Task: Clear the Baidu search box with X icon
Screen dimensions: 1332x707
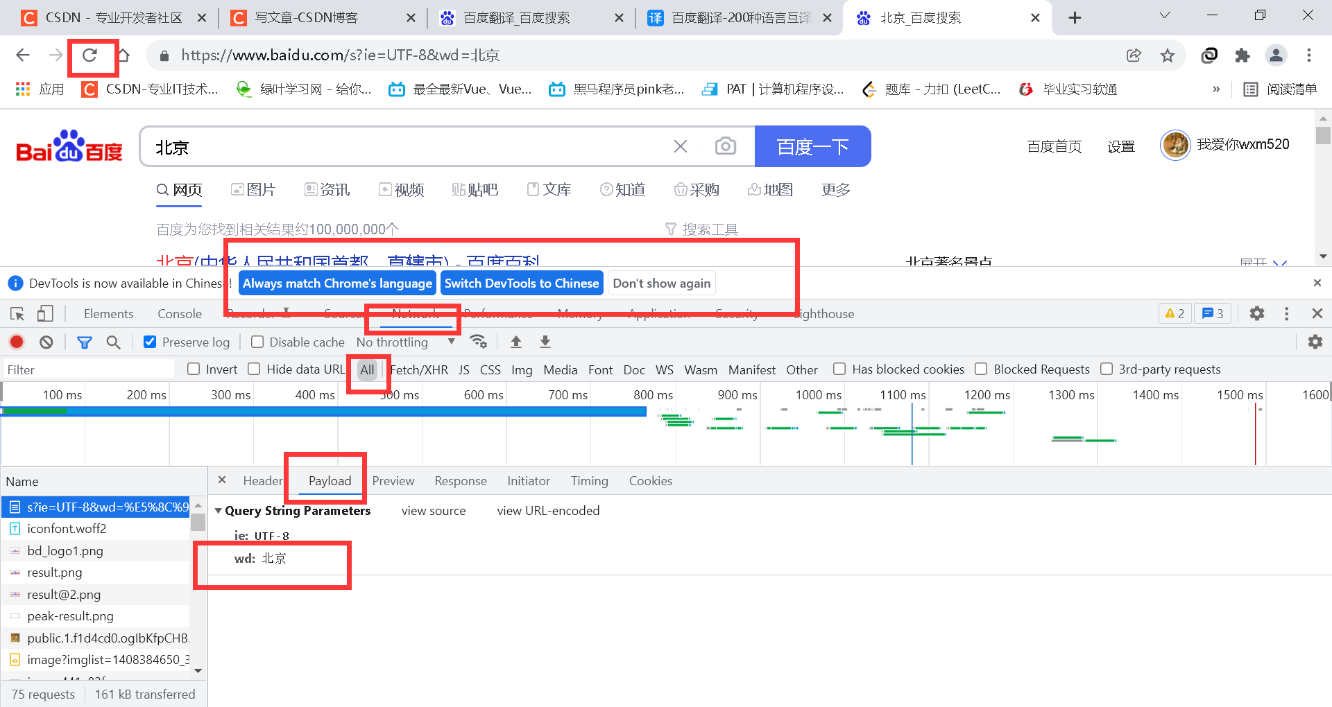Action: pyautogui.click(x=681, y=146)
